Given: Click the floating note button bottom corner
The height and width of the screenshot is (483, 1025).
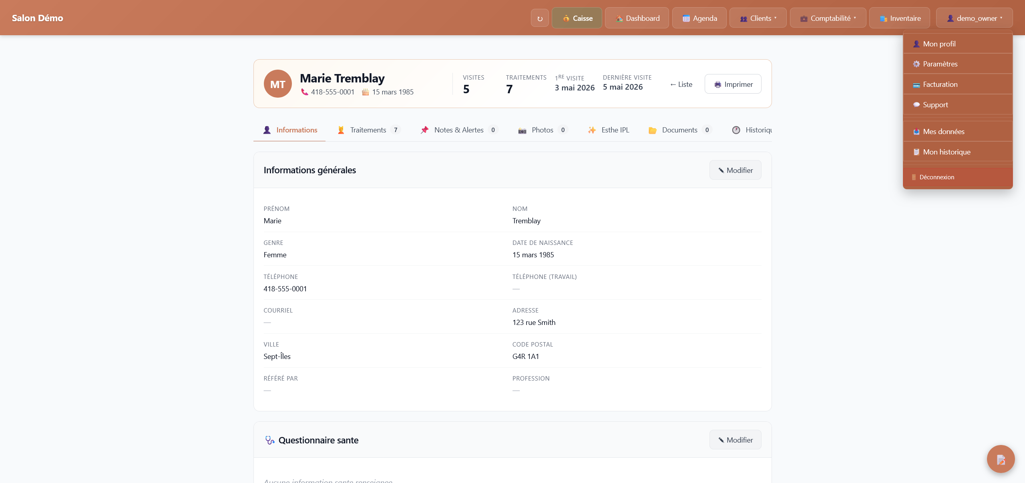Looking at the screenshot, I should point(1001,459).
